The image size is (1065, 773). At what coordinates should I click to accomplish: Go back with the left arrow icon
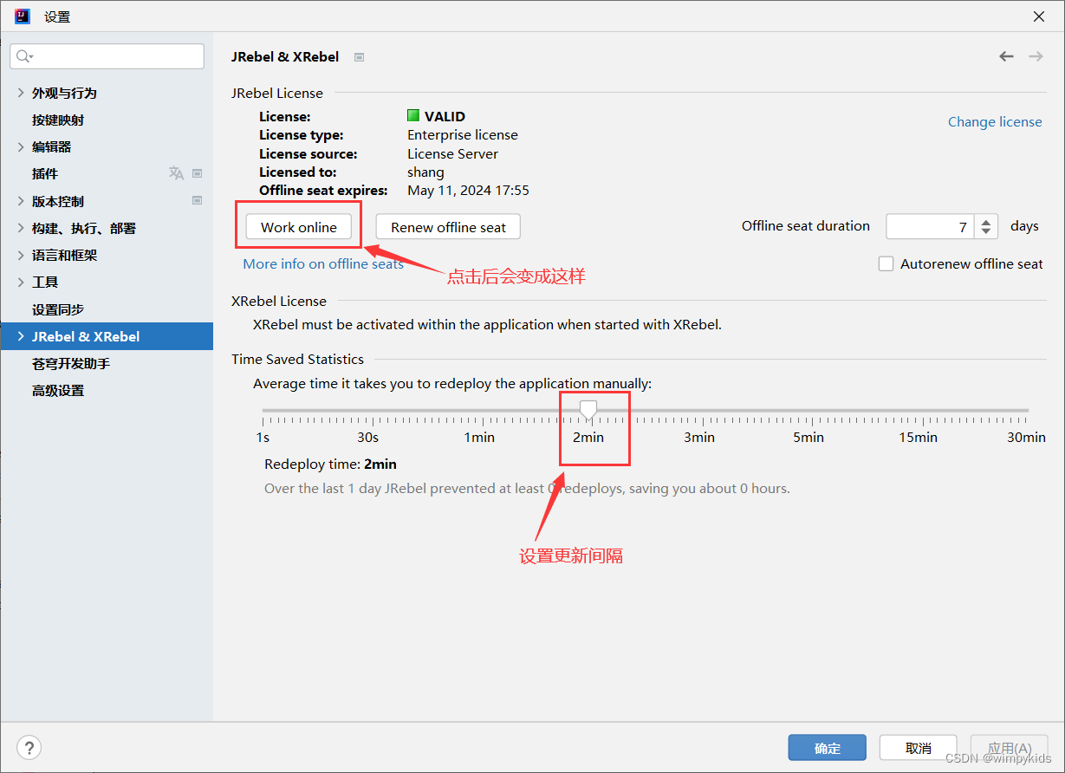(1006, 56)
